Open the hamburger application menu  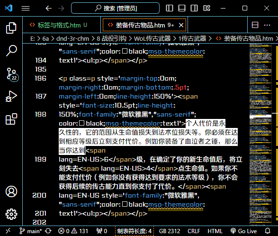pyautogui.click(x=26, y=8)
